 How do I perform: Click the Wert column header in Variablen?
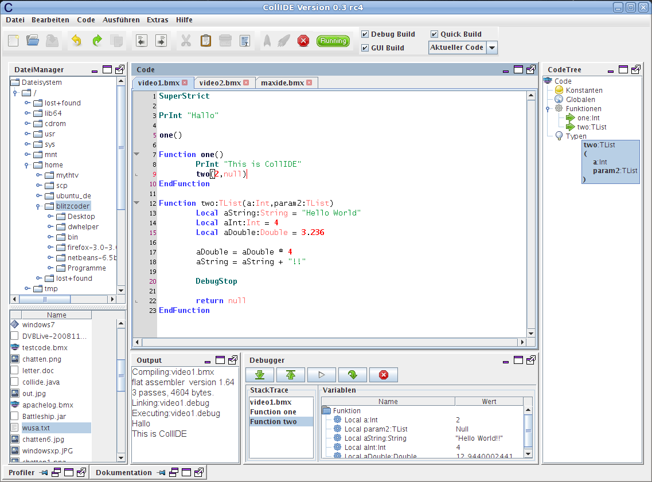click(489, 401)
